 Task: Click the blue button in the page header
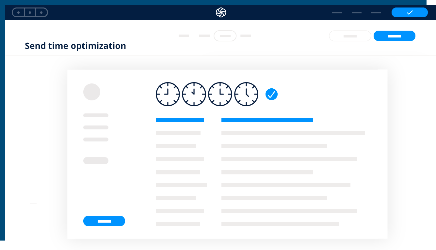click(395, 36)
